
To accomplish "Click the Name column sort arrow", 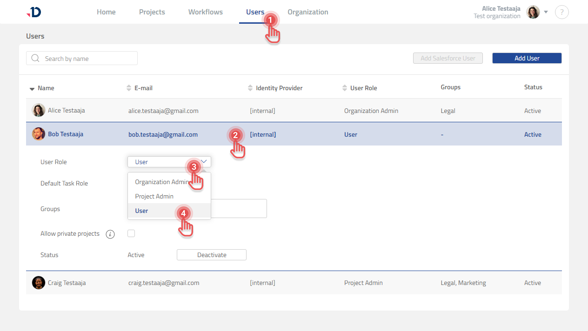I will click(32, 88).
